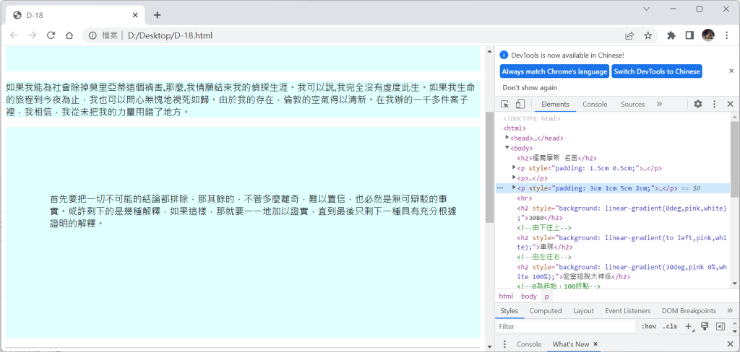Expand the plain p element node
This screenshot has width=740, height=352.
pos(515,177)
